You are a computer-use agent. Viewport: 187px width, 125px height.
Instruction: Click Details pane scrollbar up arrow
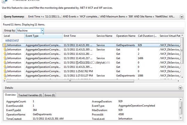tap(181, 100)
